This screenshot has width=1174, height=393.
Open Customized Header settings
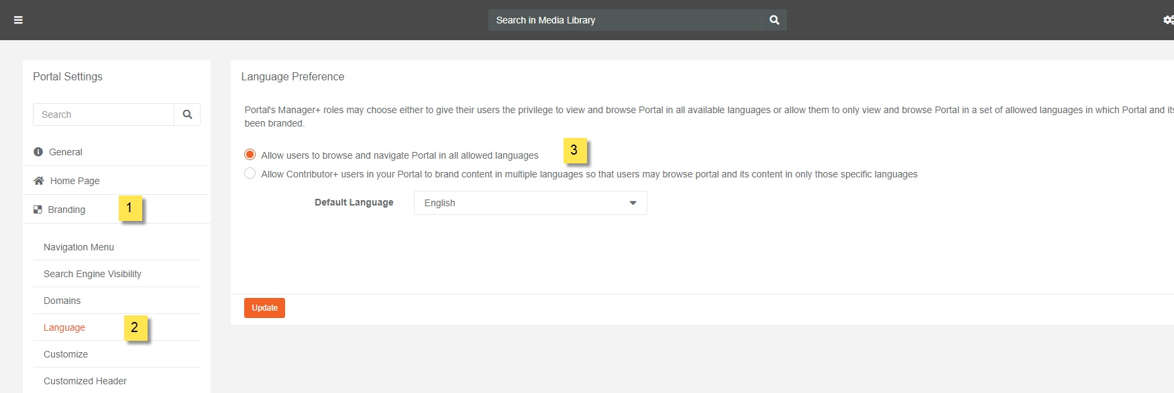click(85, 381)
